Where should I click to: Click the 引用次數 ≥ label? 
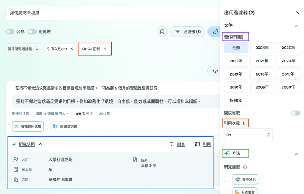click(235, 123)
